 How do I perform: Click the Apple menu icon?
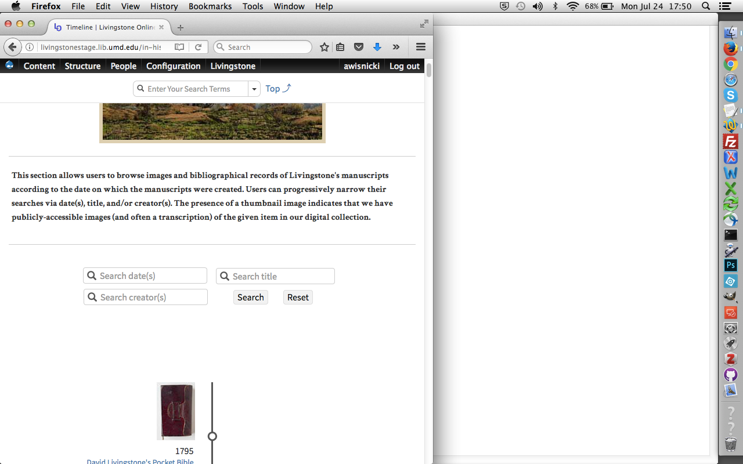tap(16, 6)
